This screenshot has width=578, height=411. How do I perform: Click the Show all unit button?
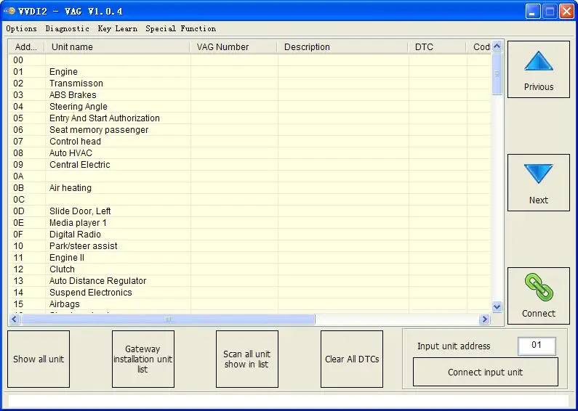pos(39,359)
